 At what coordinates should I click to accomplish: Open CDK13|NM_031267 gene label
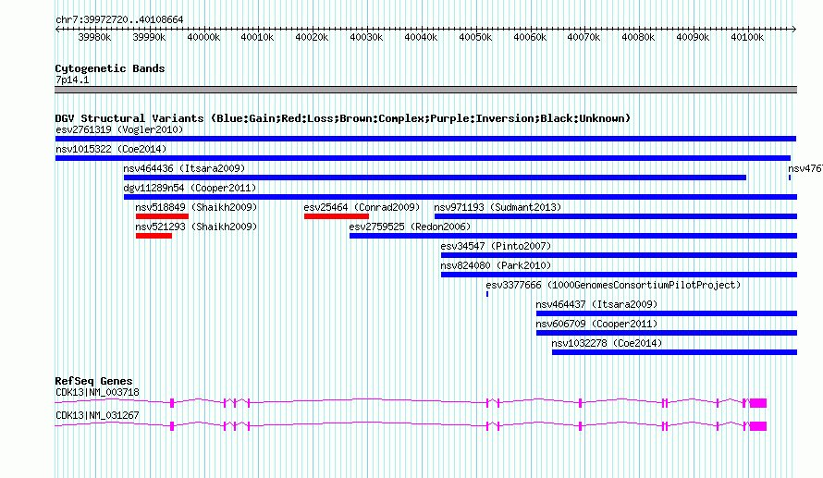[x=98, y=415]
